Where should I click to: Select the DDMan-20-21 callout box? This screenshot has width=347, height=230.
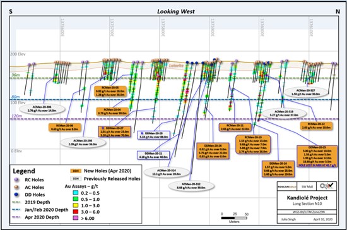point(153,155)
